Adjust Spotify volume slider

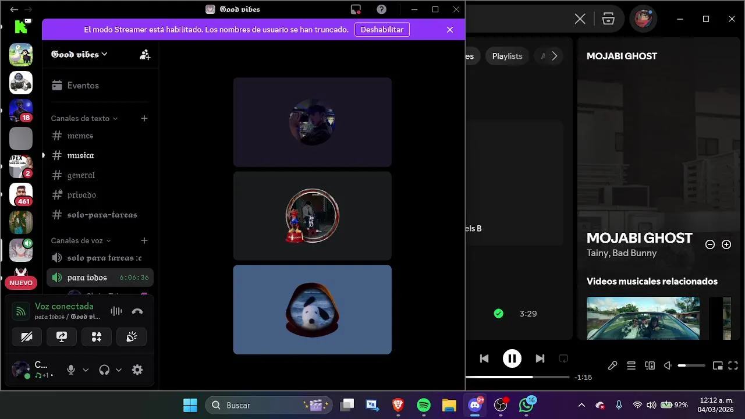691,365
